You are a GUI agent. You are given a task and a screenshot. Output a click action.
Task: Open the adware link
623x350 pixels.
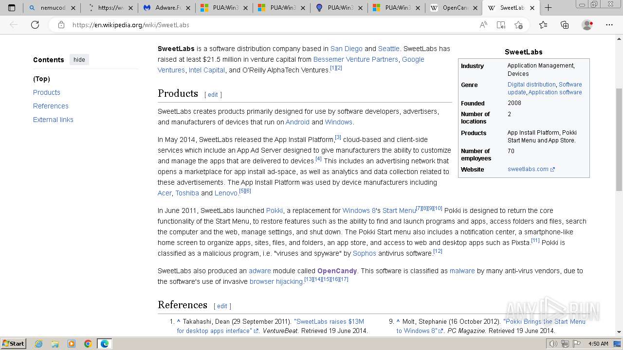click(260, 271)
